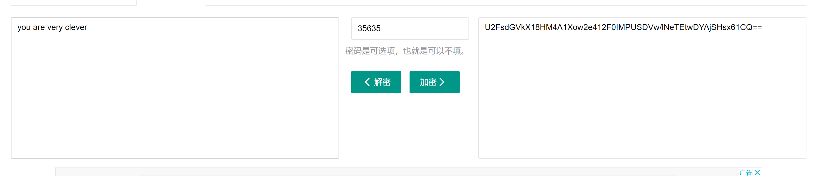Click the word 'you' in plaintext area

click(24, 28)
